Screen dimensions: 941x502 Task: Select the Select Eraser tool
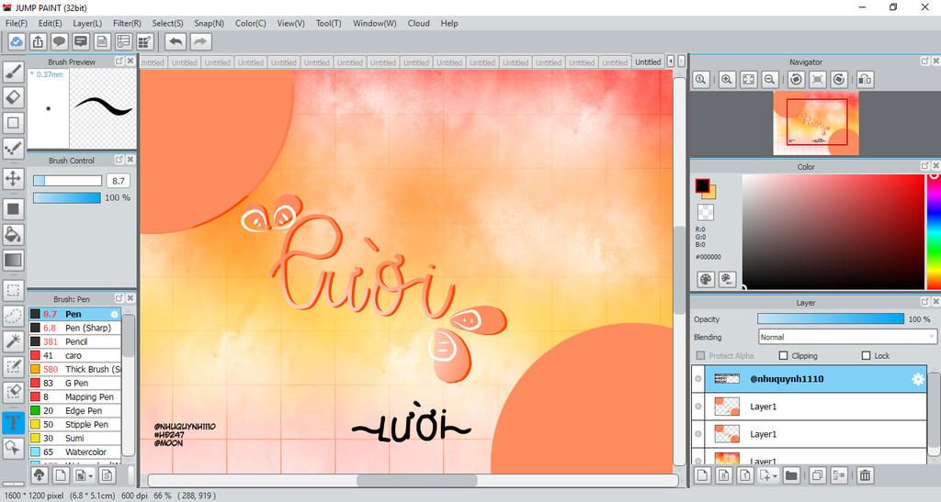[13, 393]
